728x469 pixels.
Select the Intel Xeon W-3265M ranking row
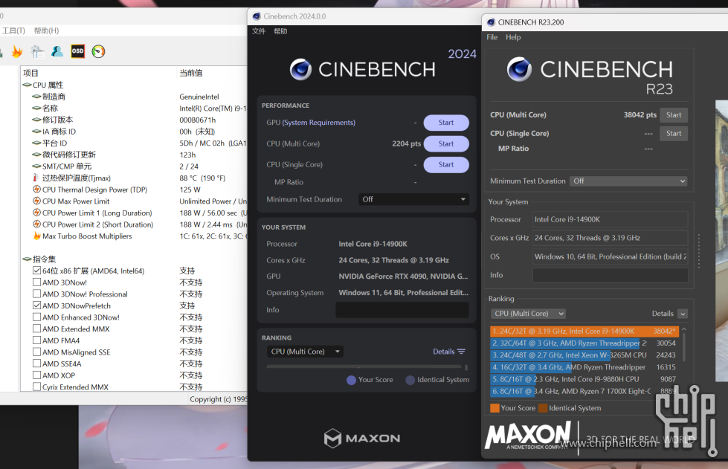[584, 355]
